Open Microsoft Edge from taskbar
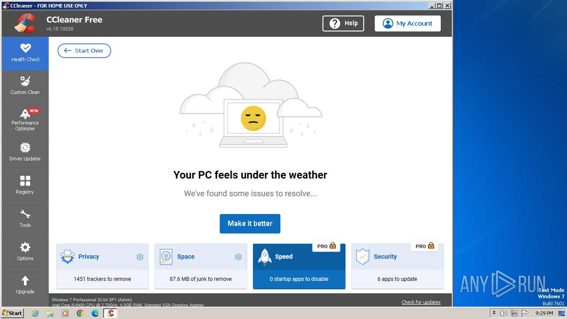The image size is (567, 319). (x=95, y=313)
